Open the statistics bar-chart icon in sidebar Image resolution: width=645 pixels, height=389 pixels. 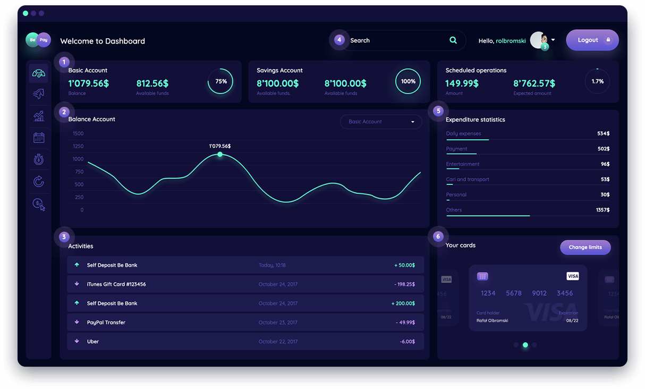pos(38,115)
